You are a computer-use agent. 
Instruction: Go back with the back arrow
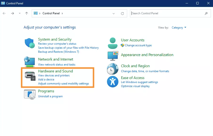pos(4,13)
